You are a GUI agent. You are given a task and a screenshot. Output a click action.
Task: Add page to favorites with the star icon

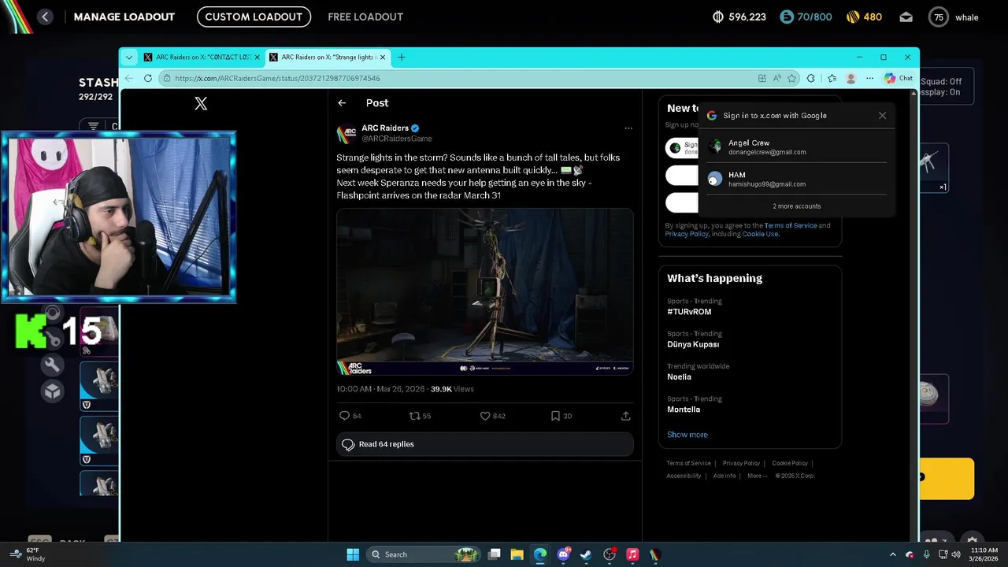[x=791, y=78]
